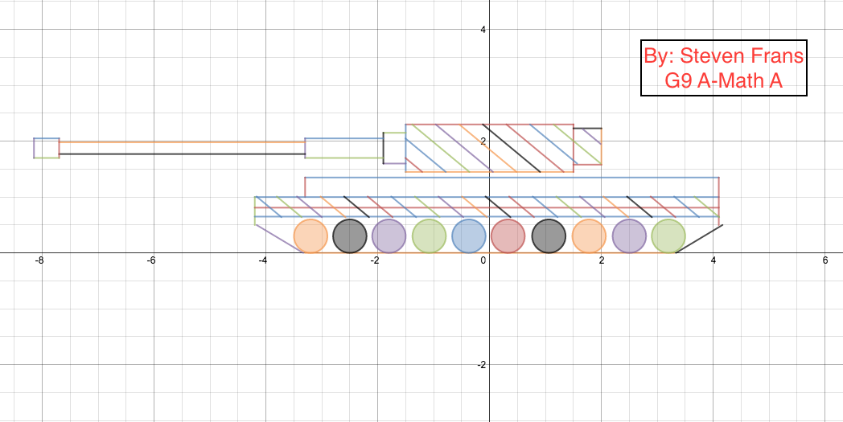
Task: Click the y-axis label "4" above the tank
Action: [x=483, y=29]
